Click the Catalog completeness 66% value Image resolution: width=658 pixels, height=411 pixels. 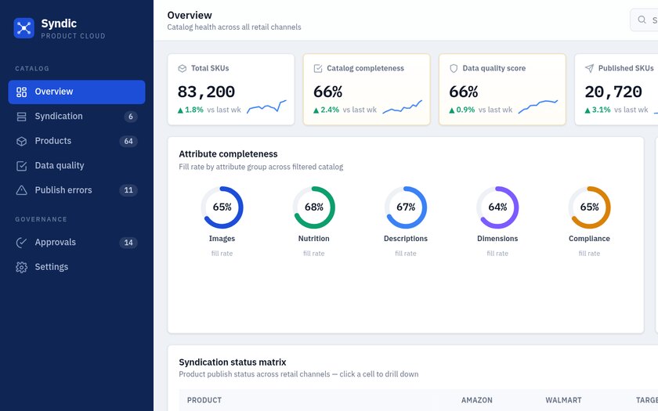(327, 92)
